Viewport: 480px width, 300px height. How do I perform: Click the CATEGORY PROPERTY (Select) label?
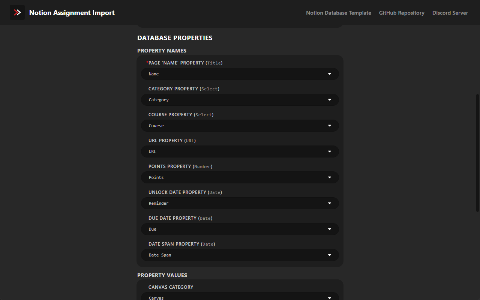[184, 89]
